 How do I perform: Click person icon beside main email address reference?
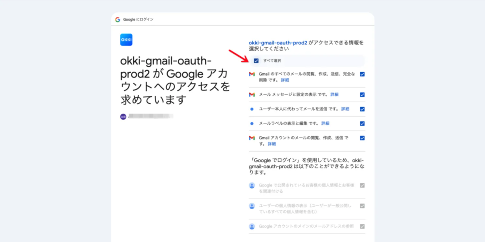pyautogui.click(x=252, y=226)
